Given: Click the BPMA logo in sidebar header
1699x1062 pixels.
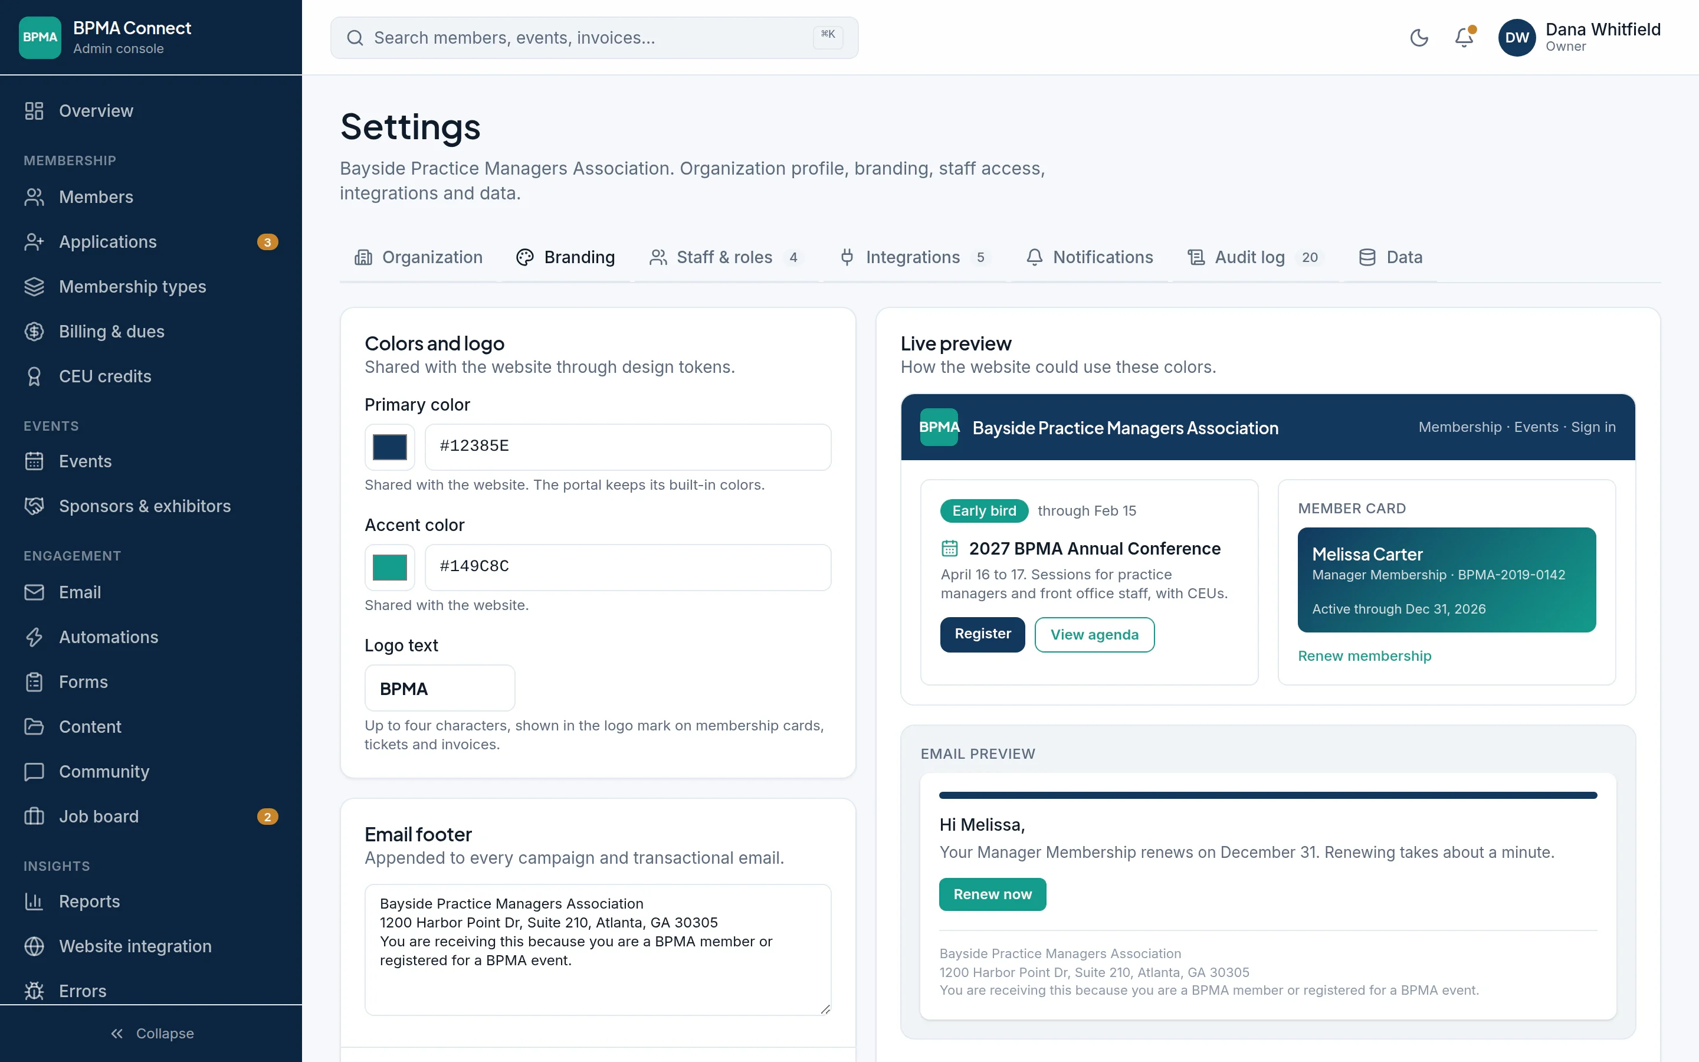Looking at the screenshot, I should [40, 37].
